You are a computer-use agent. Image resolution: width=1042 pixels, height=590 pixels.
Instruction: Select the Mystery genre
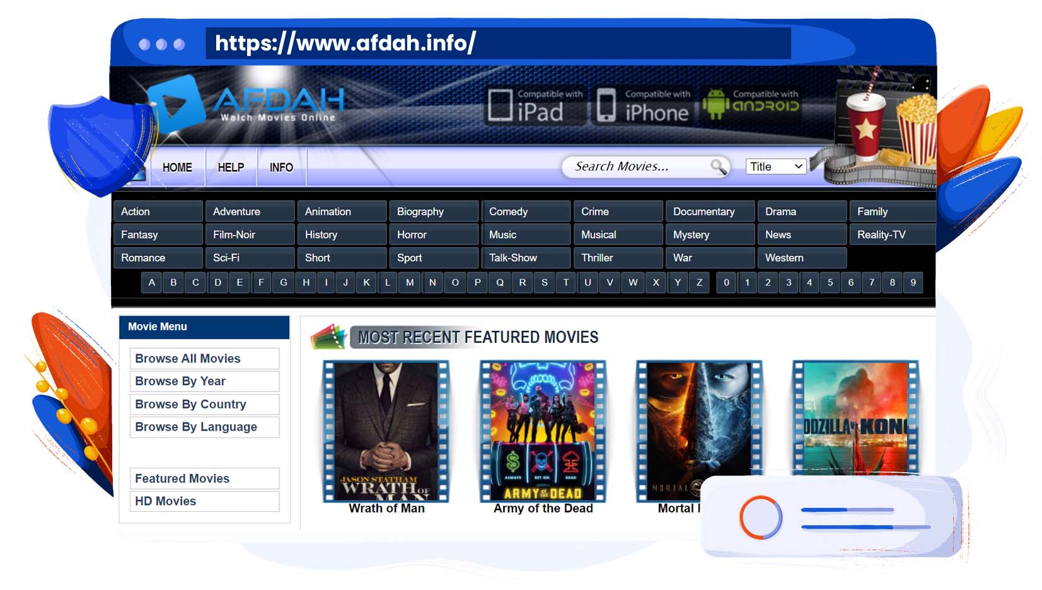coord(710,235)
